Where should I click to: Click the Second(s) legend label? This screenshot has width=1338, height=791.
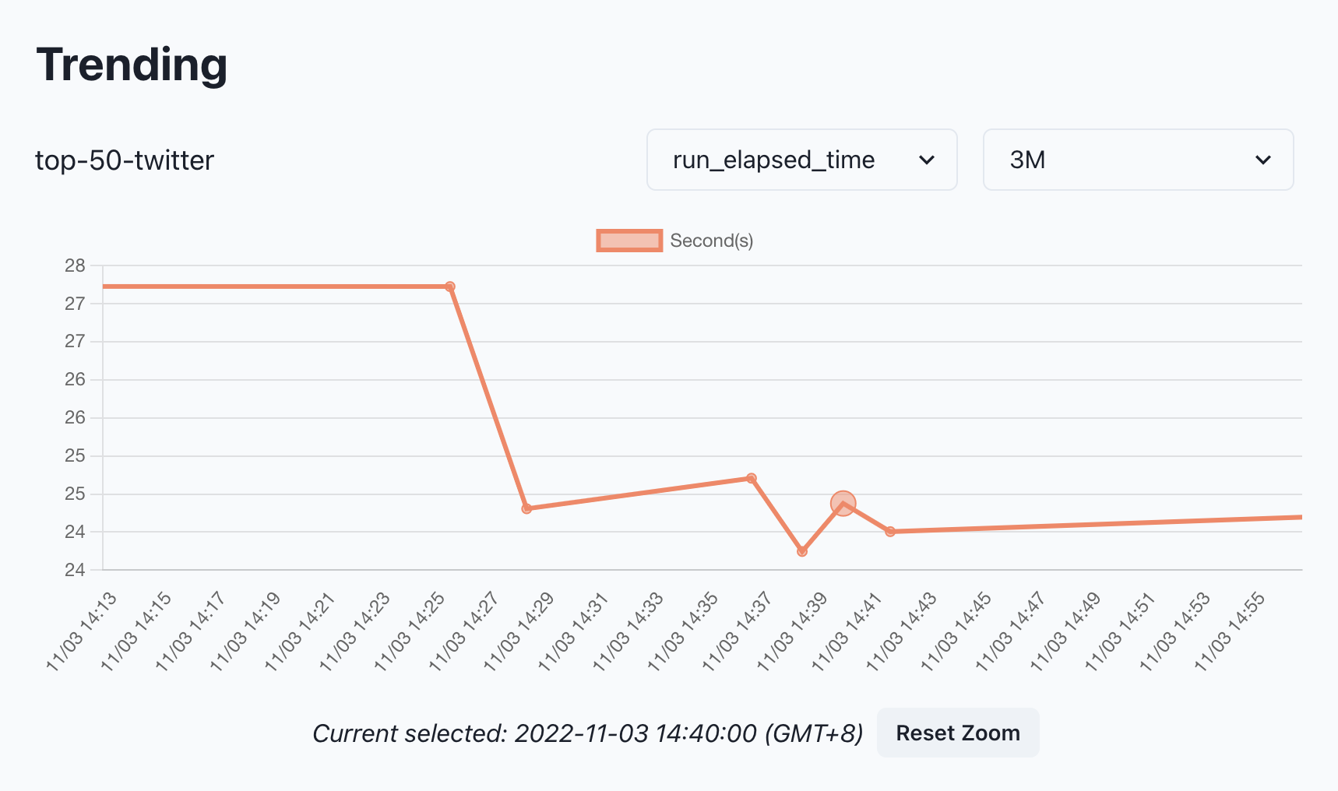pos(712,241)
